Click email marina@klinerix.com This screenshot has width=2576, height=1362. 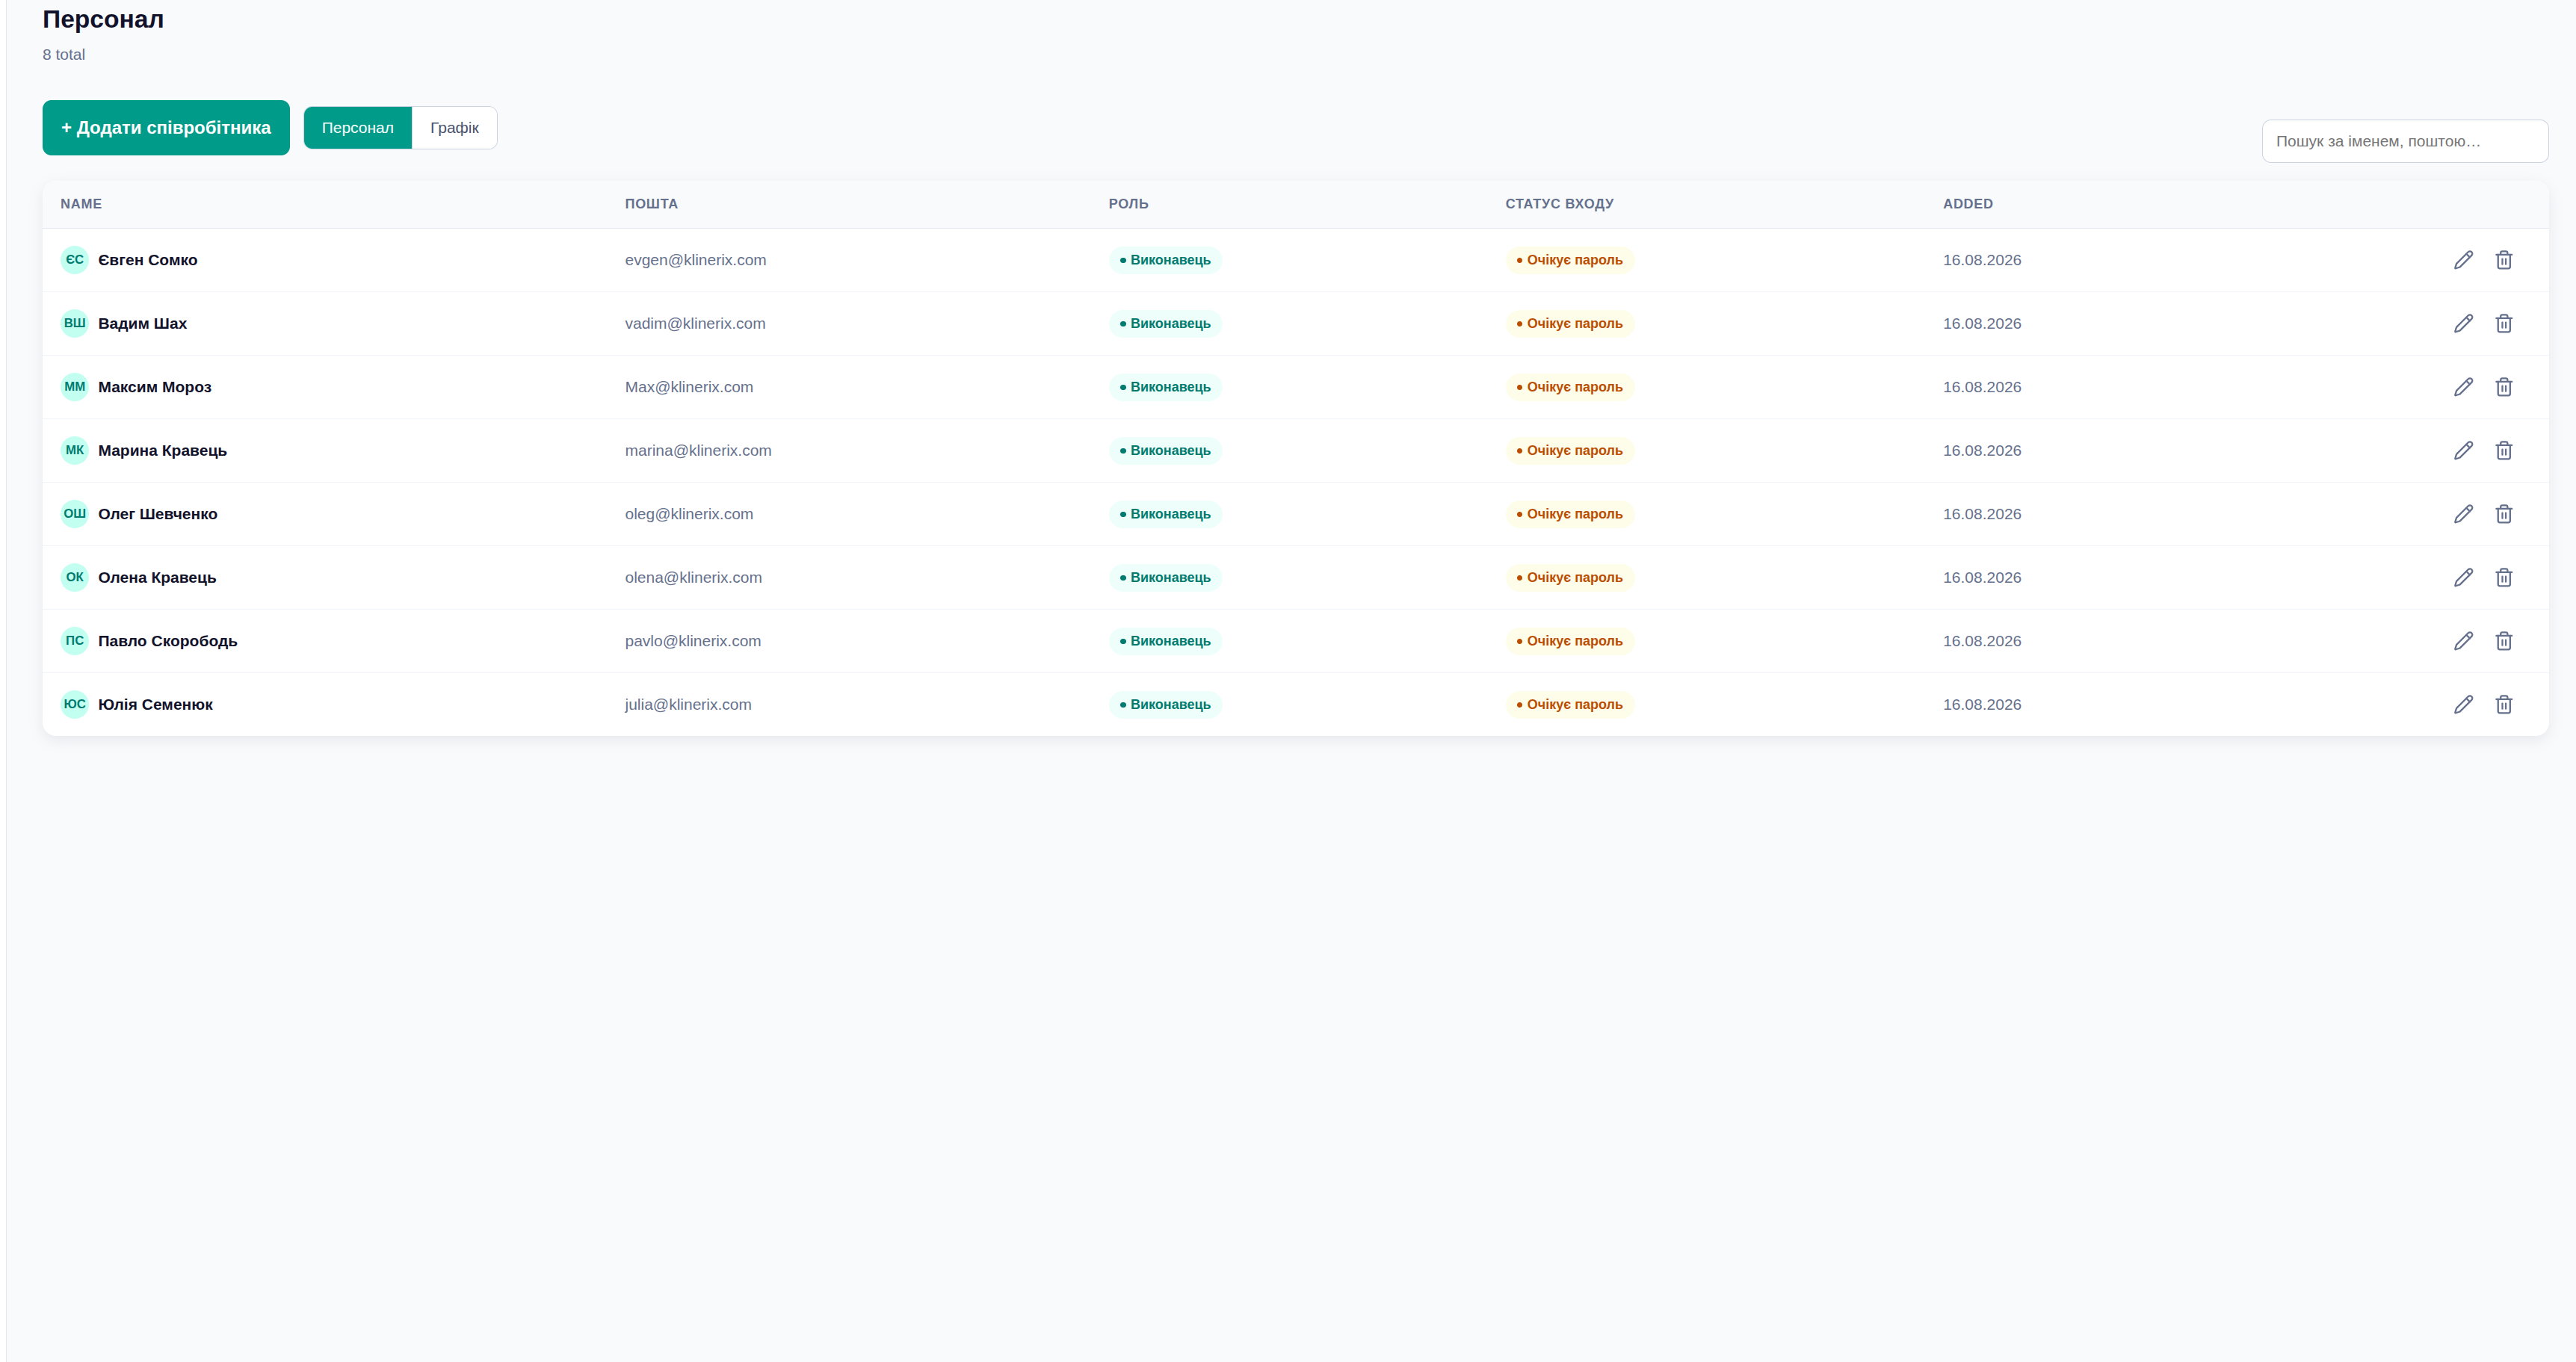pyautogui.click(x=698, y=450)
